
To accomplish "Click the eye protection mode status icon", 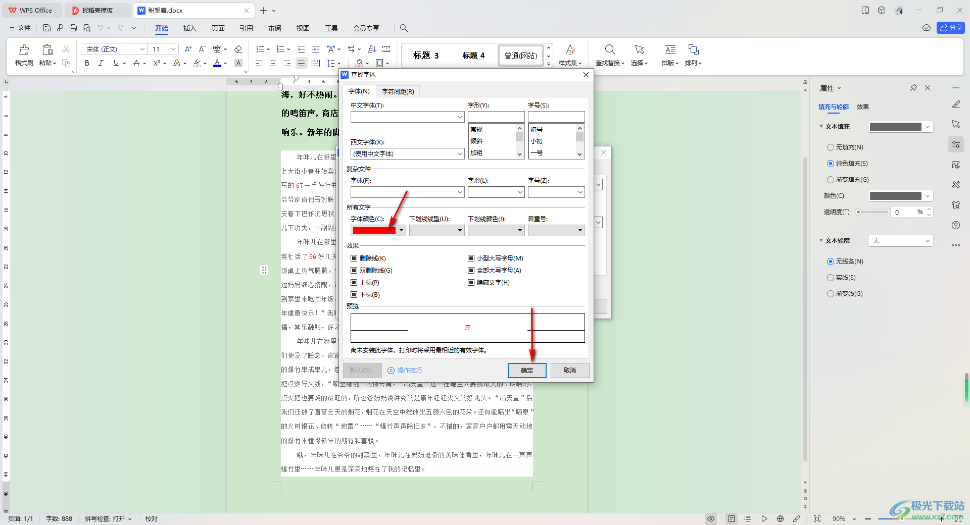I will click(x=711, y=518).
